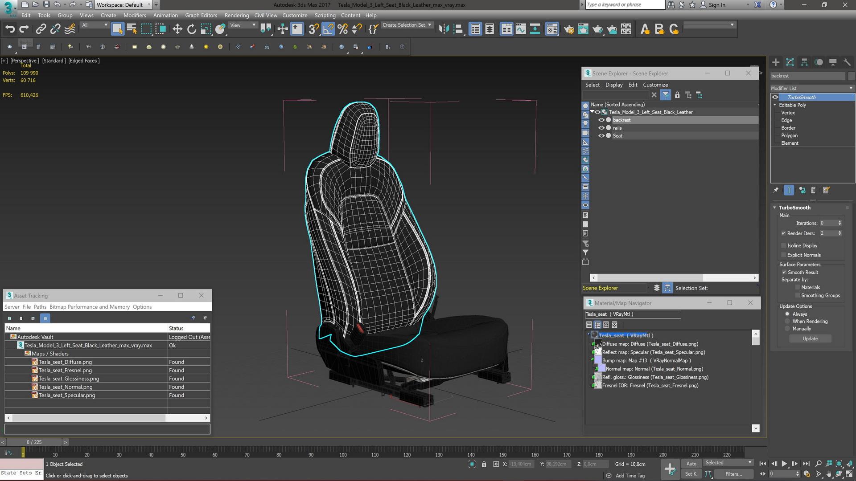Open the reference coordinate View dropdown

coord(243,25)
